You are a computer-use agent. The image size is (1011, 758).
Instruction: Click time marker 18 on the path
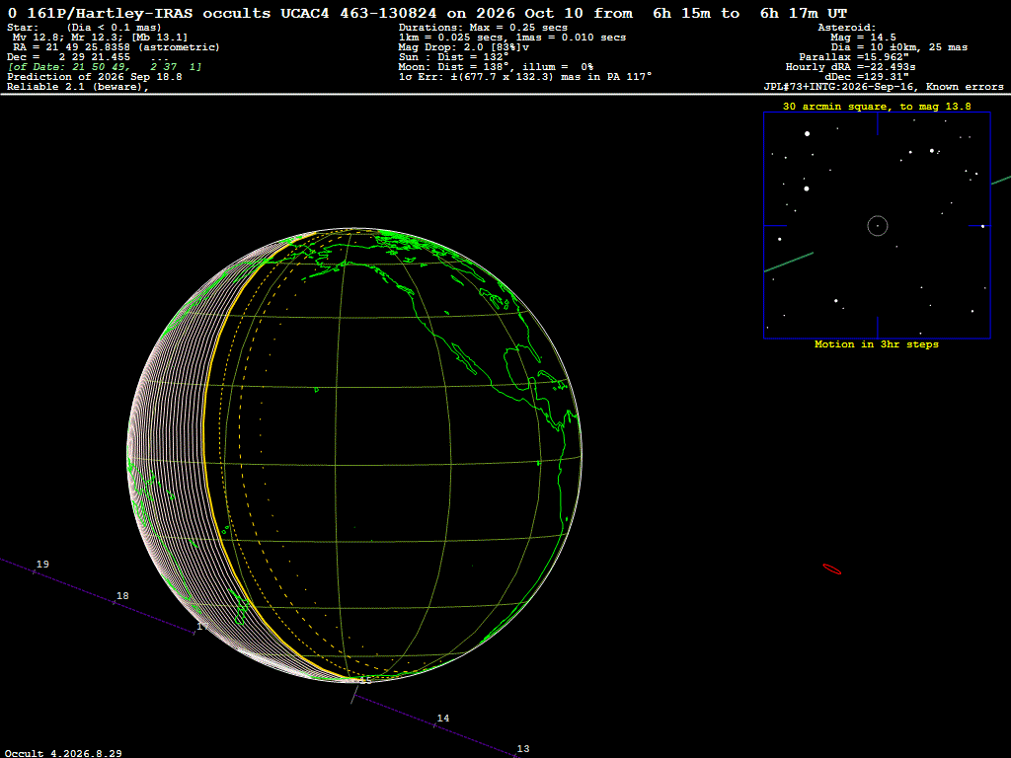(x=121, y=595)
